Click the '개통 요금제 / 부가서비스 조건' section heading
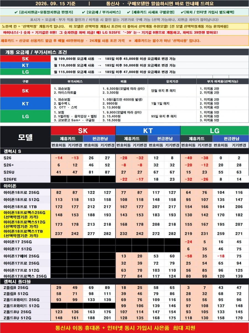Viewport: 249px width, 333px height. click(36, 52)
